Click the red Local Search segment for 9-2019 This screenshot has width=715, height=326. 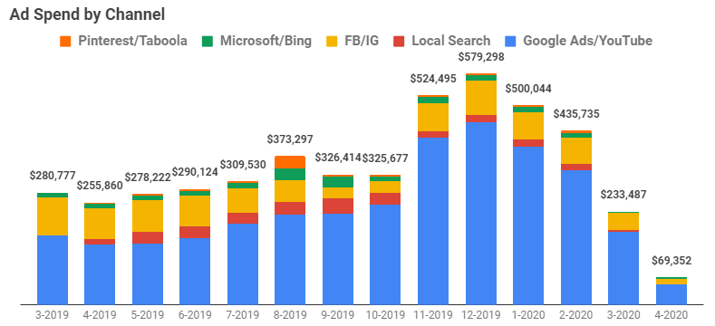coord(338,206)
